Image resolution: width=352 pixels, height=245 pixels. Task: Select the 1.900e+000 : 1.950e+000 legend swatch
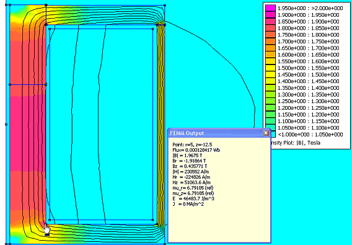point(270,15)
